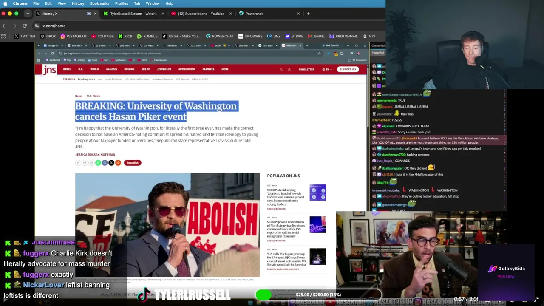This screenshot has height=306, width=544.
Task: Click the $25.00 / $200.00 donation goal bar
Action: (x=318, y=295)
